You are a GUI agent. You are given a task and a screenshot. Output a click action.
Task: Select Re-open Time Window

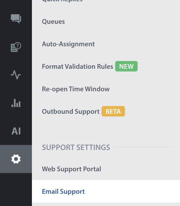point(76,89)
